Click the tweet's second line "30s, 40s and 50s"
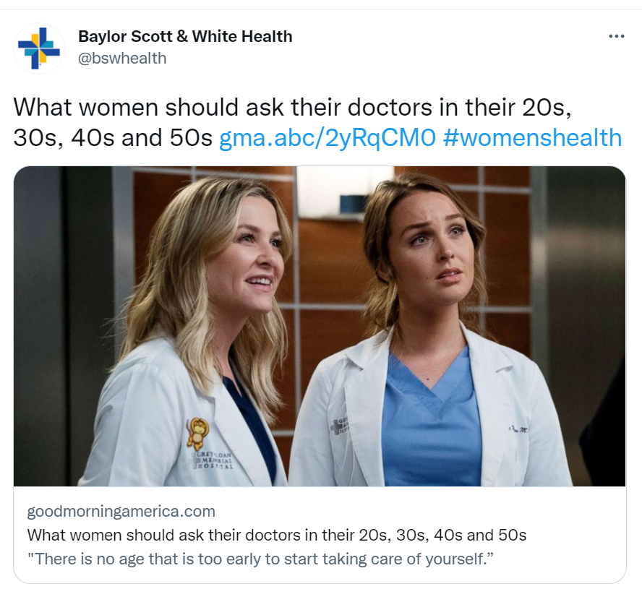The width and height of the screenshot is (642, 589). (x=113, y=137)
